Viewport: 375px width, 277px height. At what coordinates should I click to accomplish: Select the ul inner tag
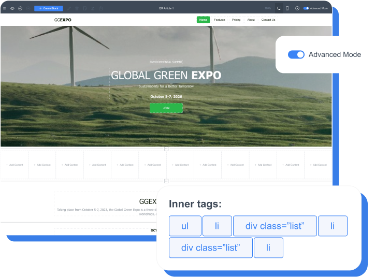pos(185,226)
